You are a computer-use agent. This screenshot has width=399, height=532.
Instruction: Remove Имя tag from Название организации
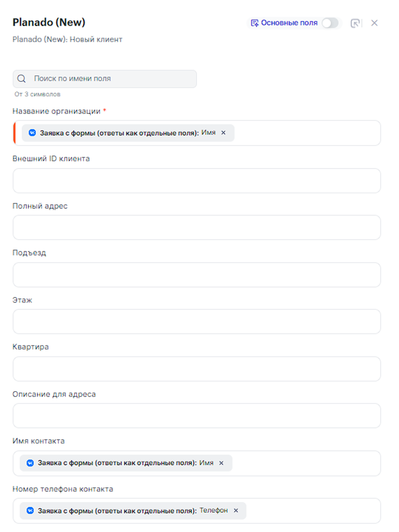[223, 133]
